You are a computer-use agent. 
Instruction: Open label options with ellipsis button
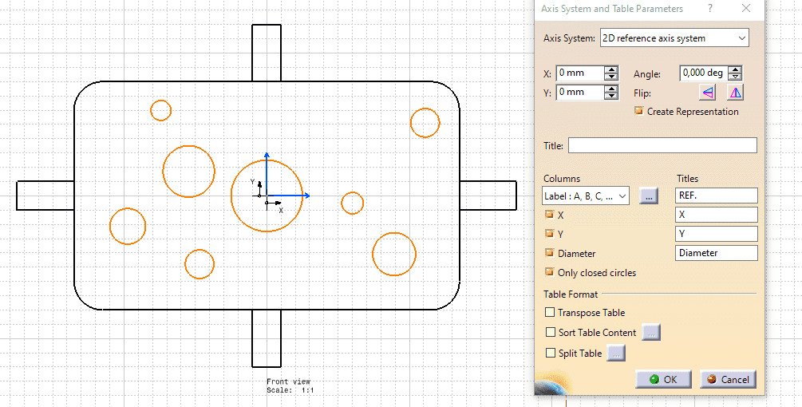click(649, 196)
